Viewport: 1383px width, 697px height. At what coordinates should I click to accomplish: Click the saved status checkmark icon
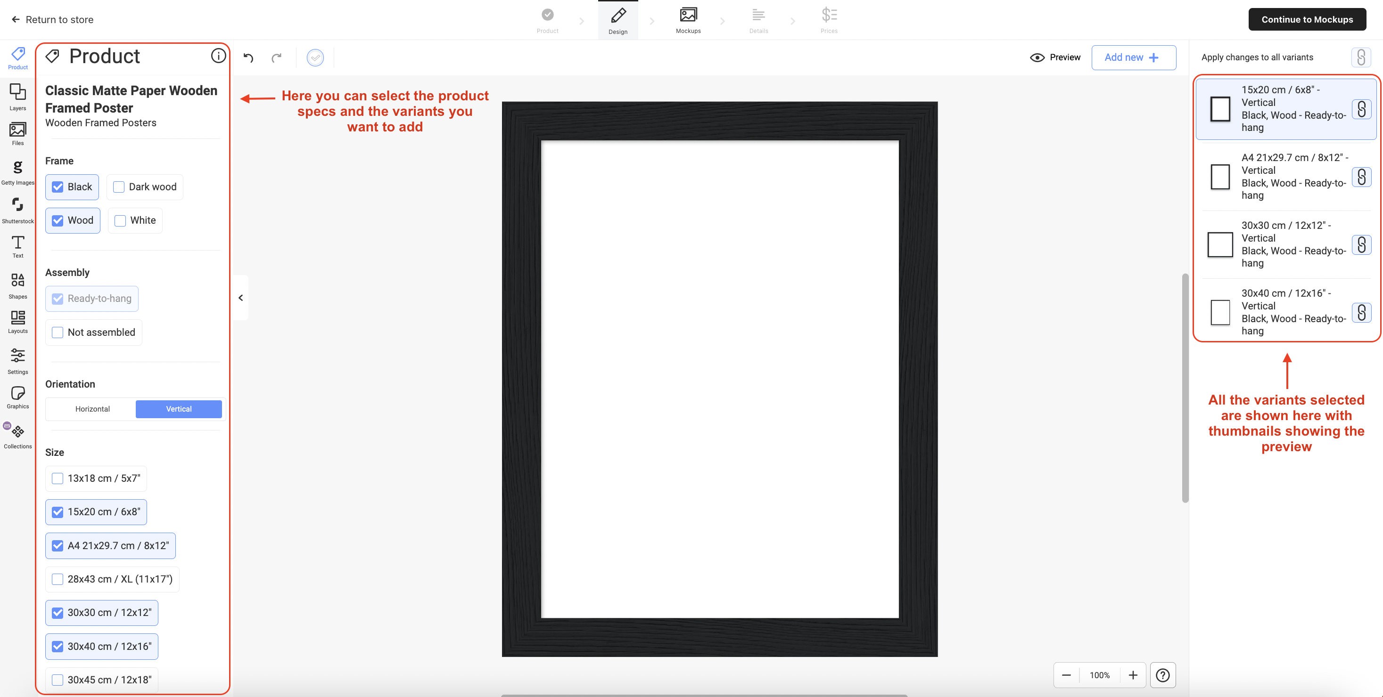(x=315, y=57)
